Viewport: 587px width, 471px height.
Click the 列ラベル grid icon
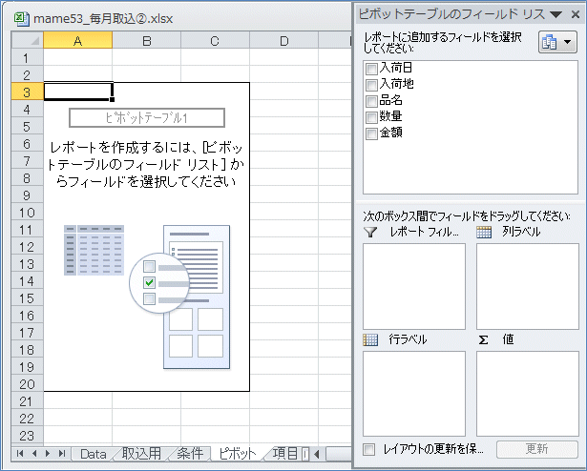[484, 233]
